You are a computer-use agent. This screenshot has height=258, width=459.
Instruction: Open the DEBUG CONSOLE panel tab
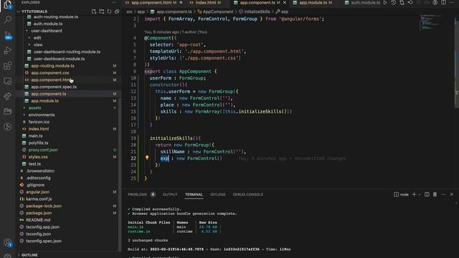coord(247,194)
